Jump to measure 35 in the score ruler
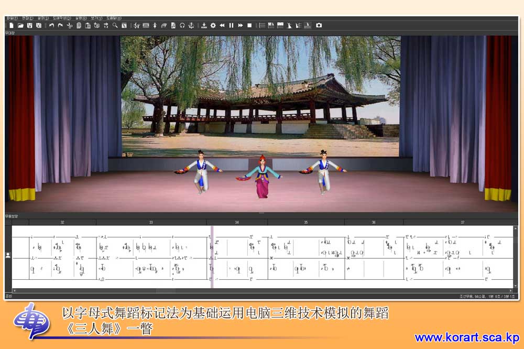The width and height of the screenshot is (524, 349). pos(306,222)
